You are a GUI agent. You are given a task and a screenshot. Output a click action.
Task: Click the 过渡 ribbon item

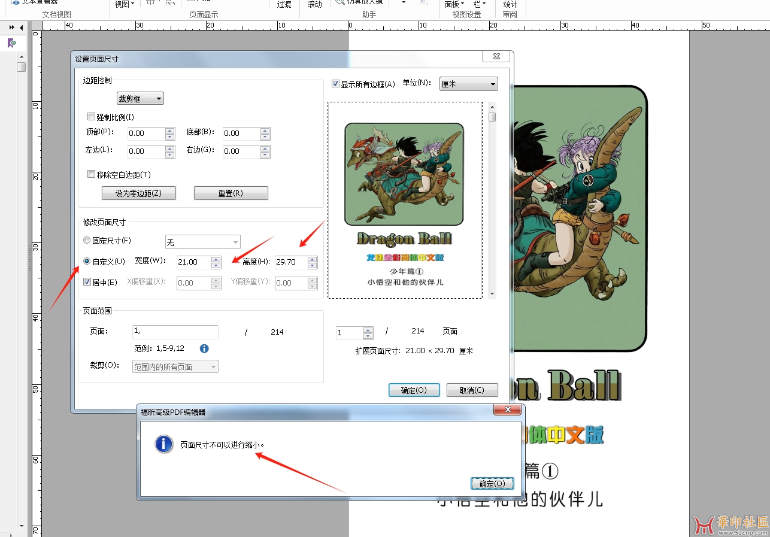point(284,4)
